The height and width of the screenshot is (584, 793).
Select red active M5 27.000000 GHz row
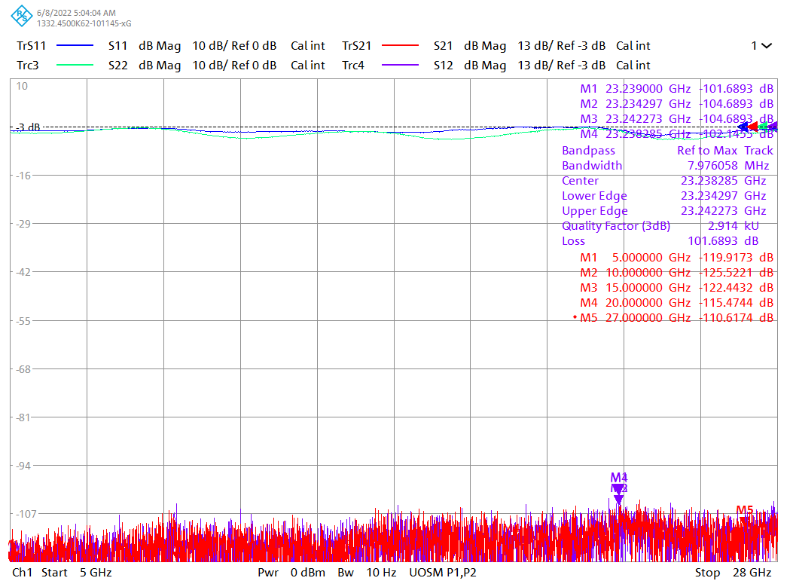point(673,318)
